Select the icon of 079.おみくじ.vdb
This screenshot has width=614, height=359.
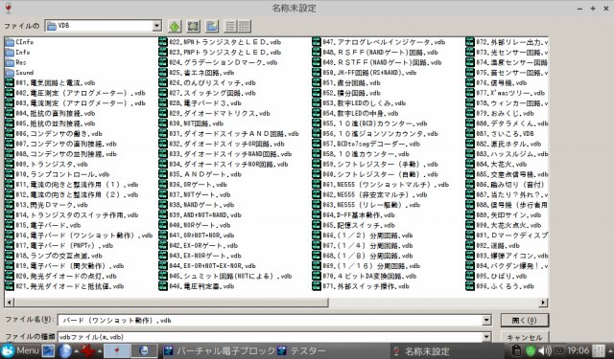point(470,113)
